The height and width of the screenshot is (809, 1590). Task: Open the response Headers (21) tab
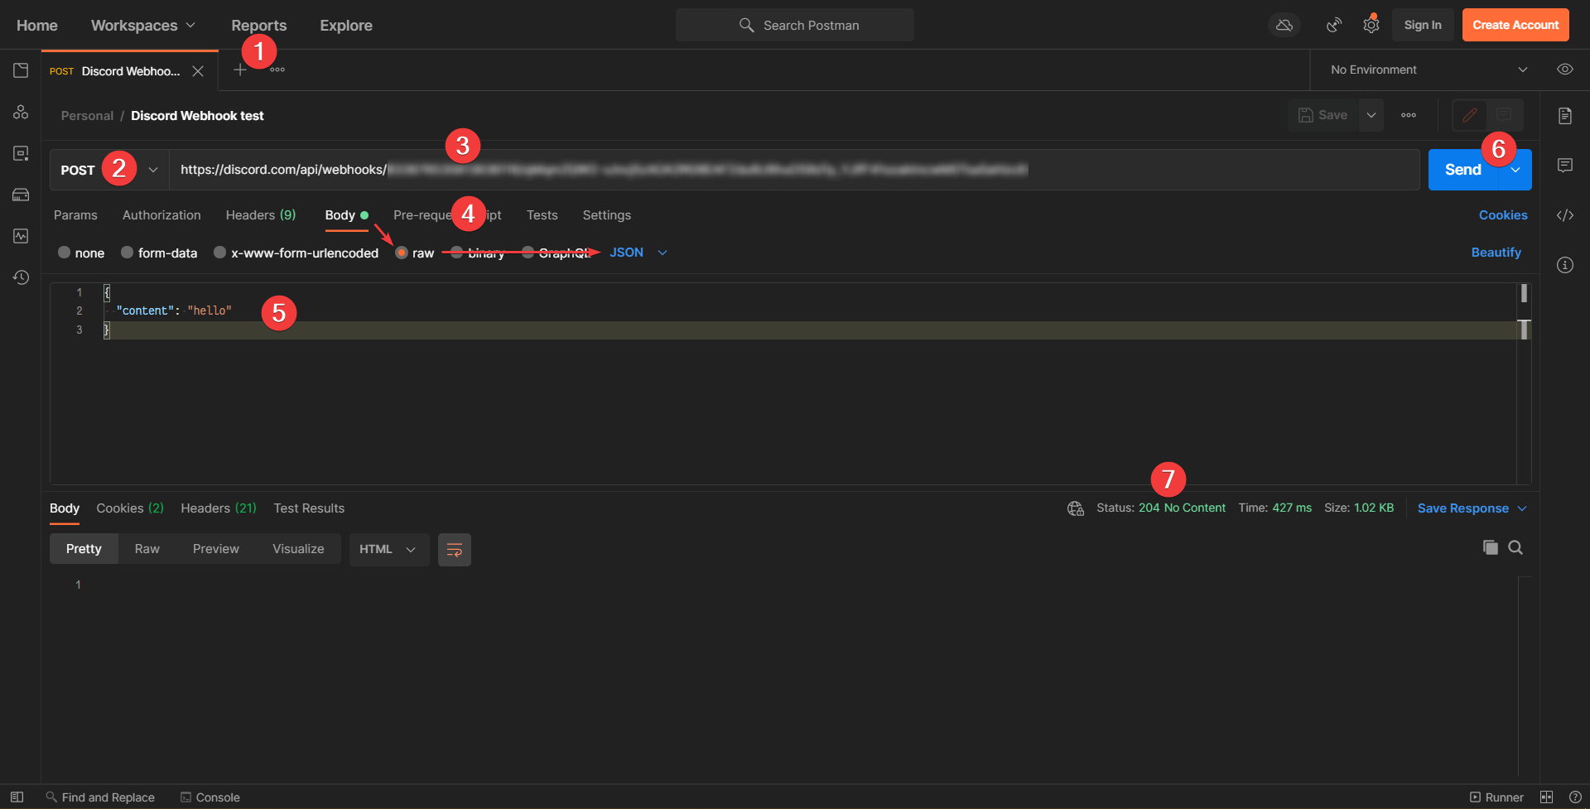(219, 508)
